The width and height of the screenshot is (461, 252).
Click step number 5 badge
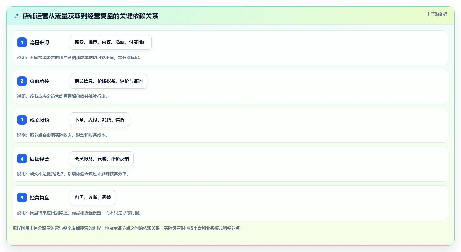pyautogui.click(x=22, y=197)
